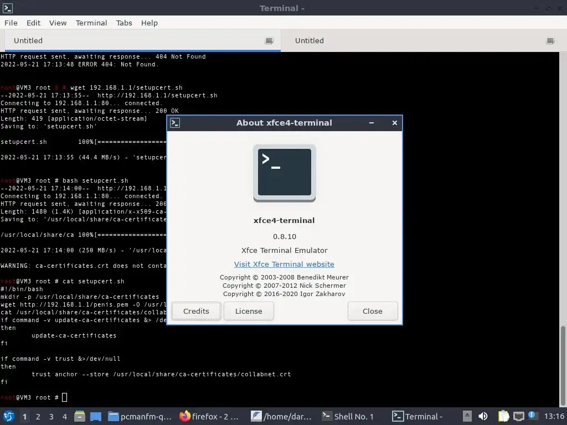Click 'Copyright © 2007-2012 Nick Schermer' line
This screenshot has width=567, height=425.
(x=284, y=286)
